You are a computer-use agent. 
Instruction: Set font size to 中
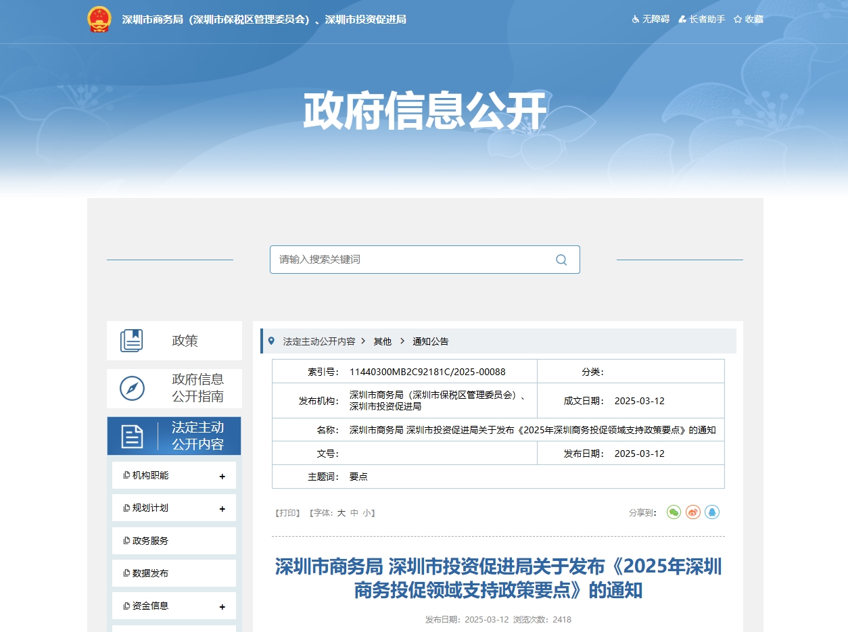click(x=354, y=513)
